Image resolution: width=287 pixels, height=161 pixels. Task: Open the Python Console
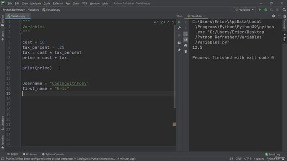53,154
